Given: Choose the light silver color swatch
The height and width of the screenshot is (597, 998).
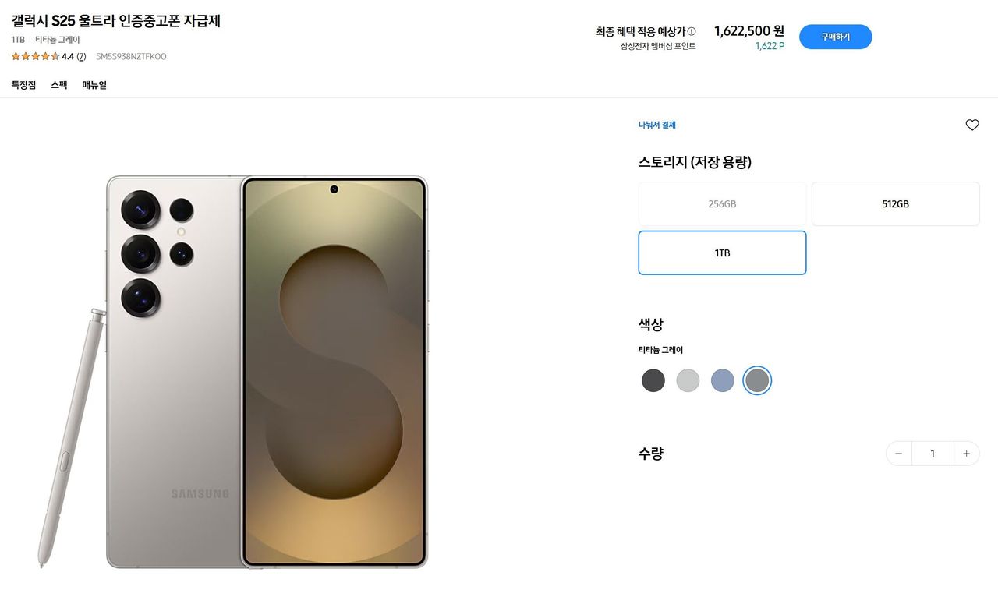Looking at the screenshot, I should click(688, 380).
